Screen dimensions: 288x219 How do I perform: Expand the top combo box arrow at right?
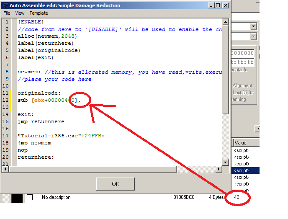point(254,26)
